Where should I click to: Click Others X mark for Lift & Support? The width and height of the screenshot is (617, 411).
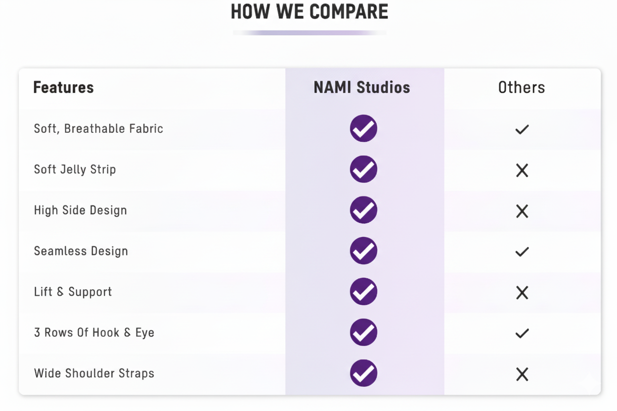522,293
